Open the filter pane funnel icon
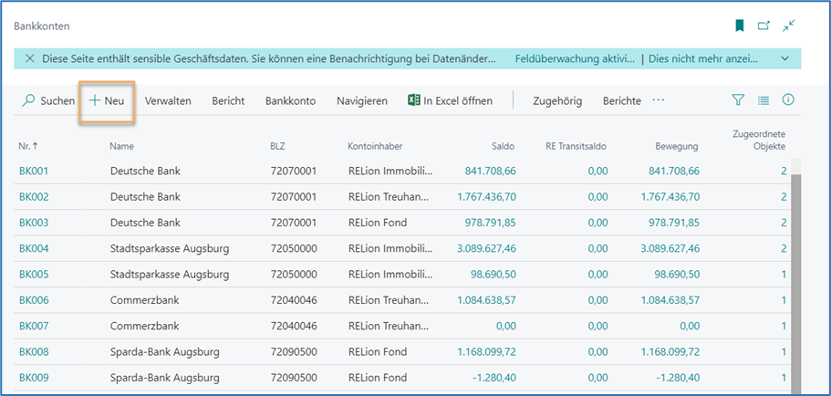831x396 pixels. 739,100
